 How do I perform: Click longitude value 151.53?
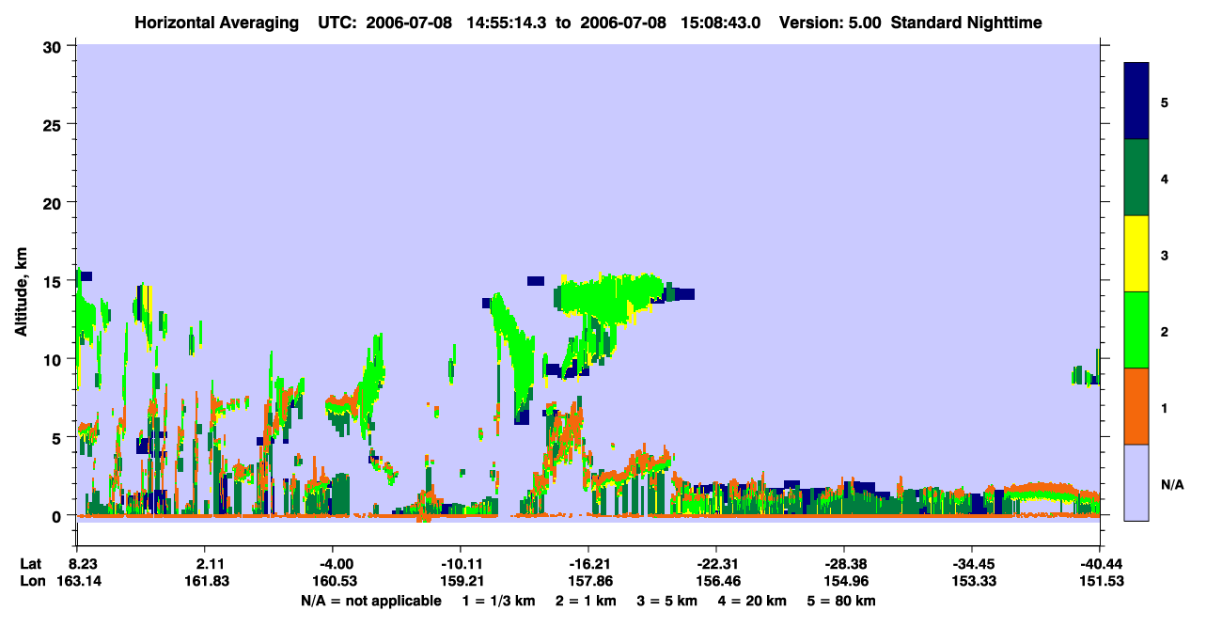coord(1101,581)
